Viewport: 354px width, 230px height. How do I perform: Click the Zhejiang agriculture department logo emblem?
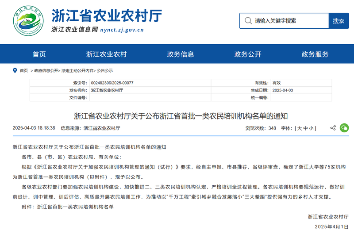click(29, 21)
